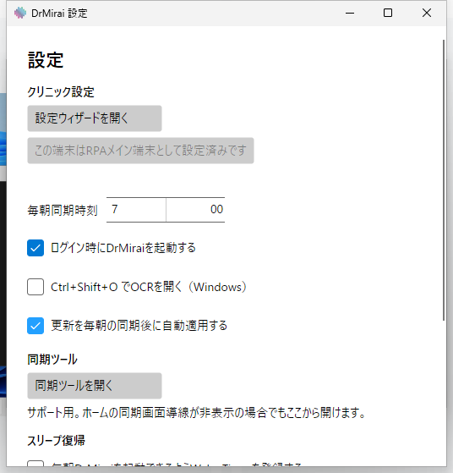Screen dimensions: 453x473
Task: Open the 同期ツールを開く button
Action: (x=95, y=386)
